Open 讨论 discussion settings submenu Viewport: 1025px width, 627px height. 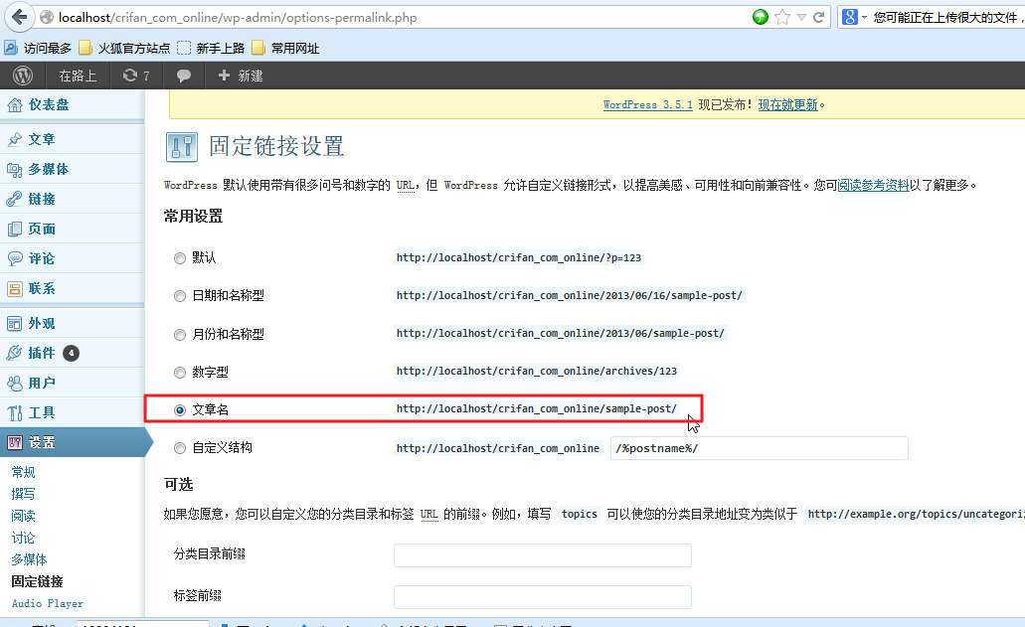[x=24, y=538]
